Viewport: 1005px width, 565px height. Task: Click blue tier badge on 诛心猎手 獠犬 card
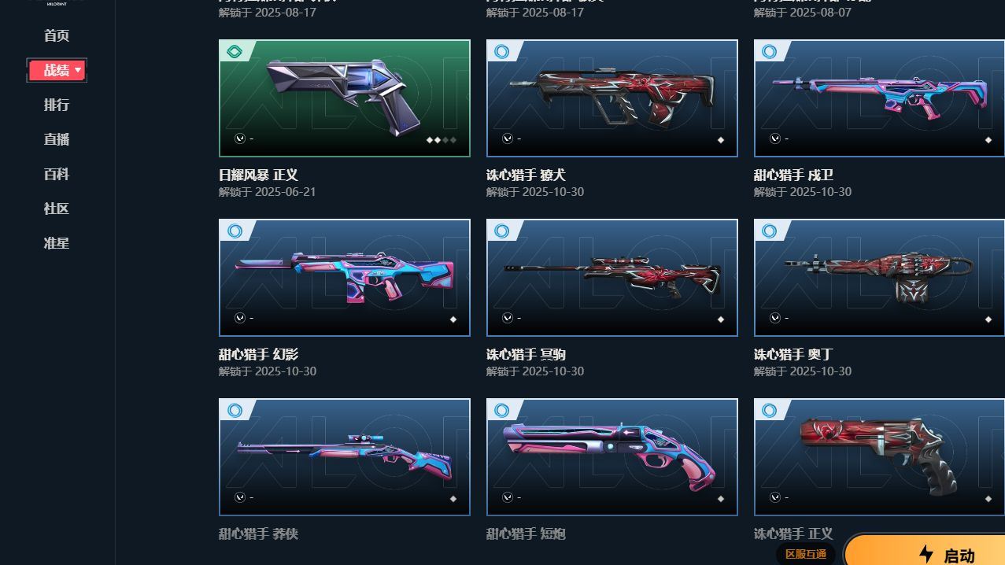pos(501,52)
